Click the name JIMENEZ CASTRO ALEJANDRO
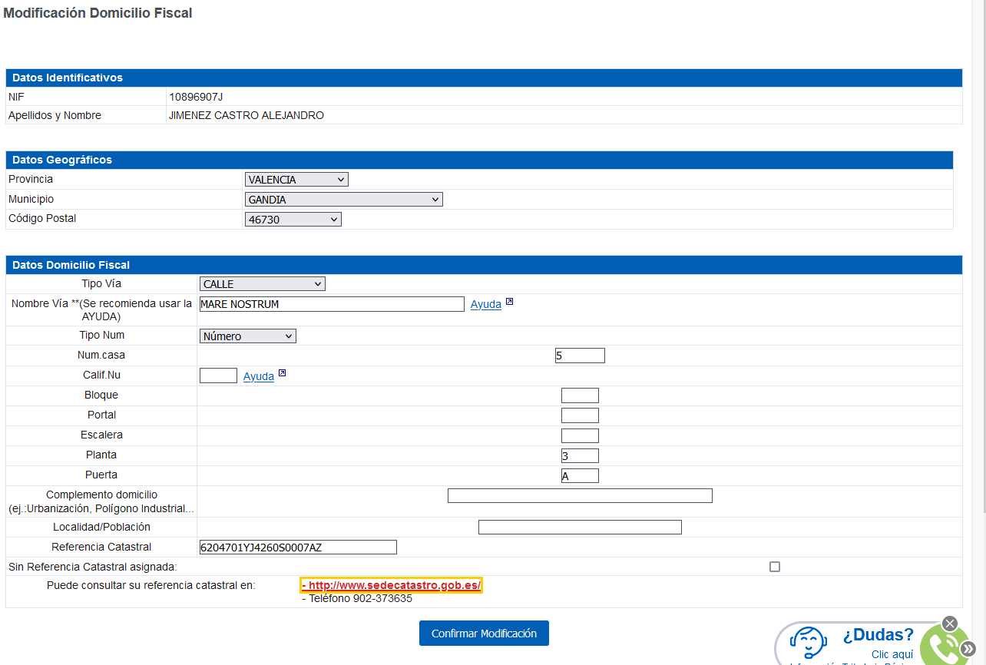Image resolution: width=986 pixels, height=665 pixels. 246,116
